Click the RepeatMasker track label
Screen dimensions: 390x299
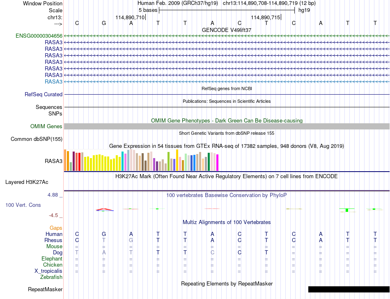coord(45,289)
